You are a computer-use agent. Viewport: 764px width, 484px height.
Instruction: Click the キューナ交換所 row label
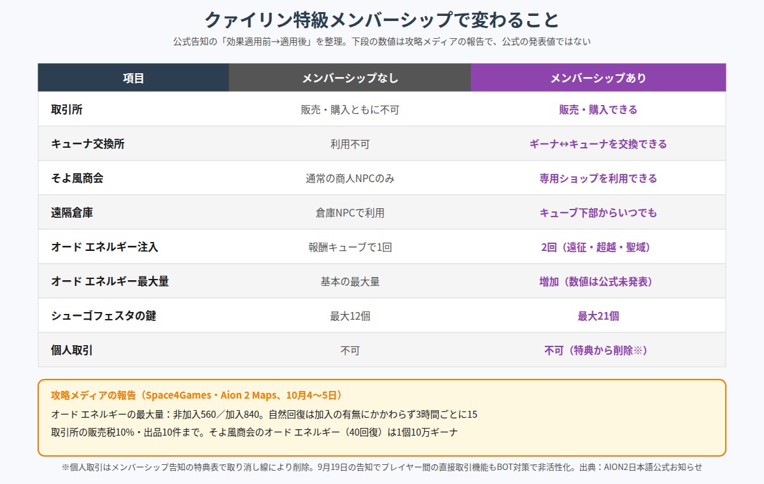[x=88, y=144]
